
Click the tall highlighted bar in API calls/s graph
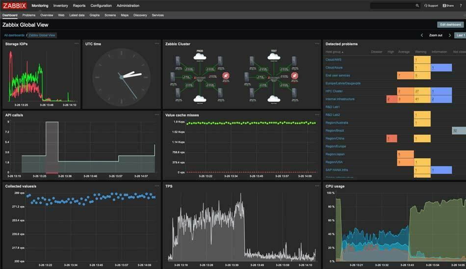click(52, 147)
